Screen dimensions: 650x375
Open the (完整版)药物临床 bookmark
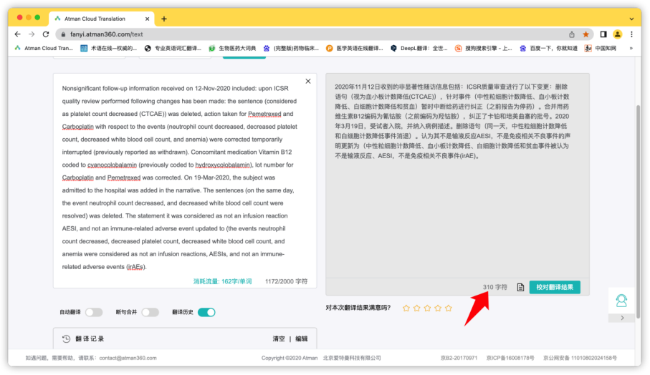point(291,49)
